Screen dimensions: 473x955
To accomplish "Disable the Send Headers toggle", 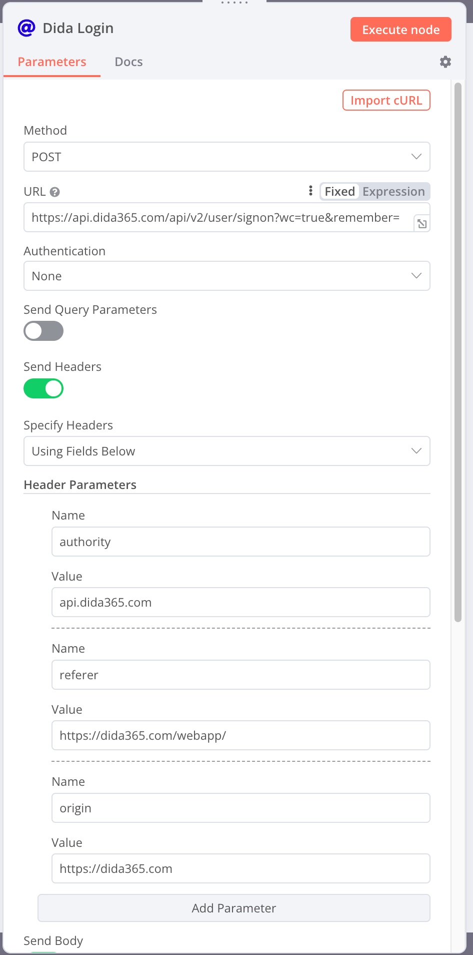I will click(43, 388).
